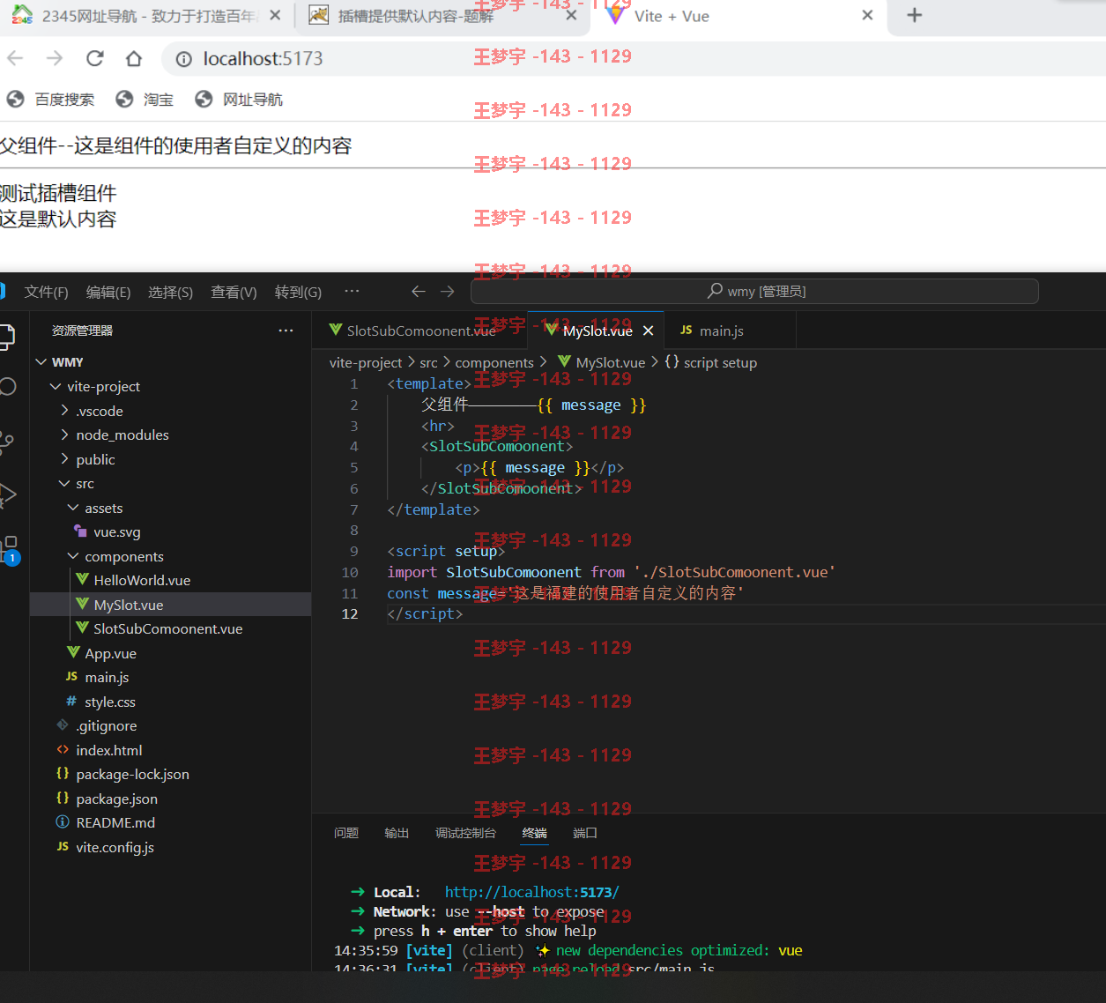Screen dimensions: 1106x1003
Task: Open package.json in the file tree
Action: click(x=116, y=799)
